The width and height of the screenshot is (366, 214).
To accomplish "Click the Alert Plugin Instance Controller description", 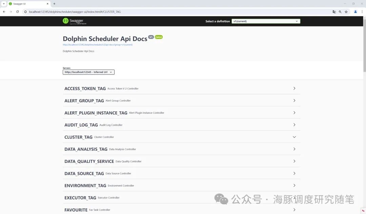I will tap(147, 113).
